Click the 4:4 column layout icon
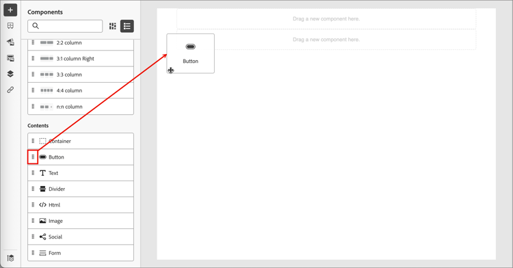This screenshot has height=268, width=513. point(47,90)
